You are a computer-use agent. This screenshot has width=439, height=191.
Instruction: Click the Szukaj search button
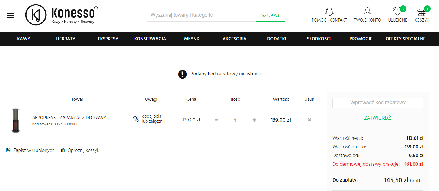click(x=270, y=15)
